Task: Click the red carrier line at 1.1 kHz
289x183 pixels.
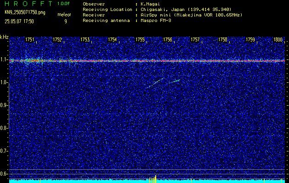Action: (x=147, y=60)
